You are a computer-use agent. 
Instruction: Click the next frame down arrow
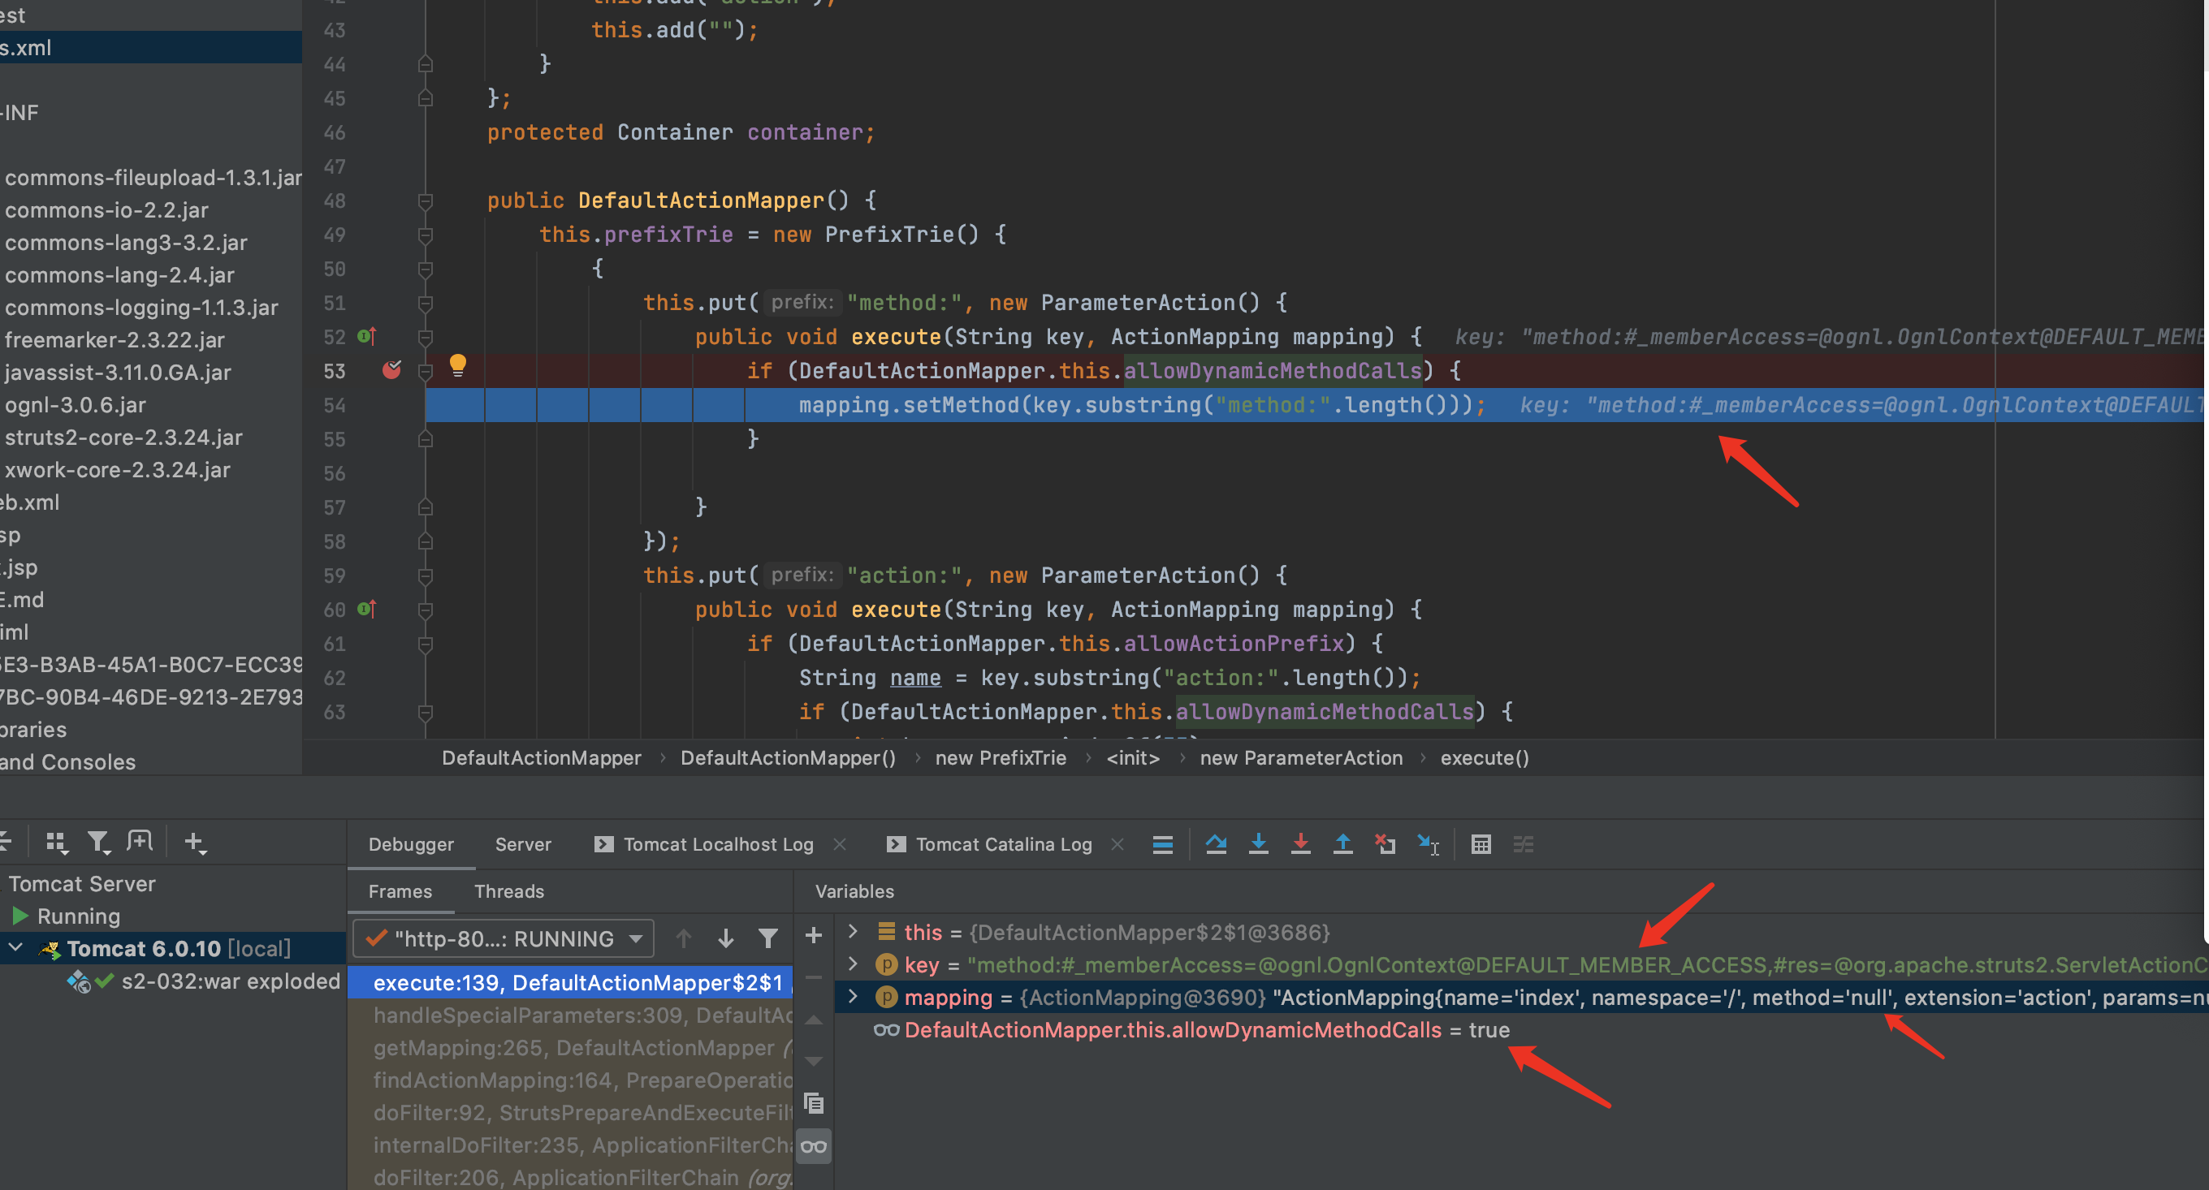[x=725, y=939]
